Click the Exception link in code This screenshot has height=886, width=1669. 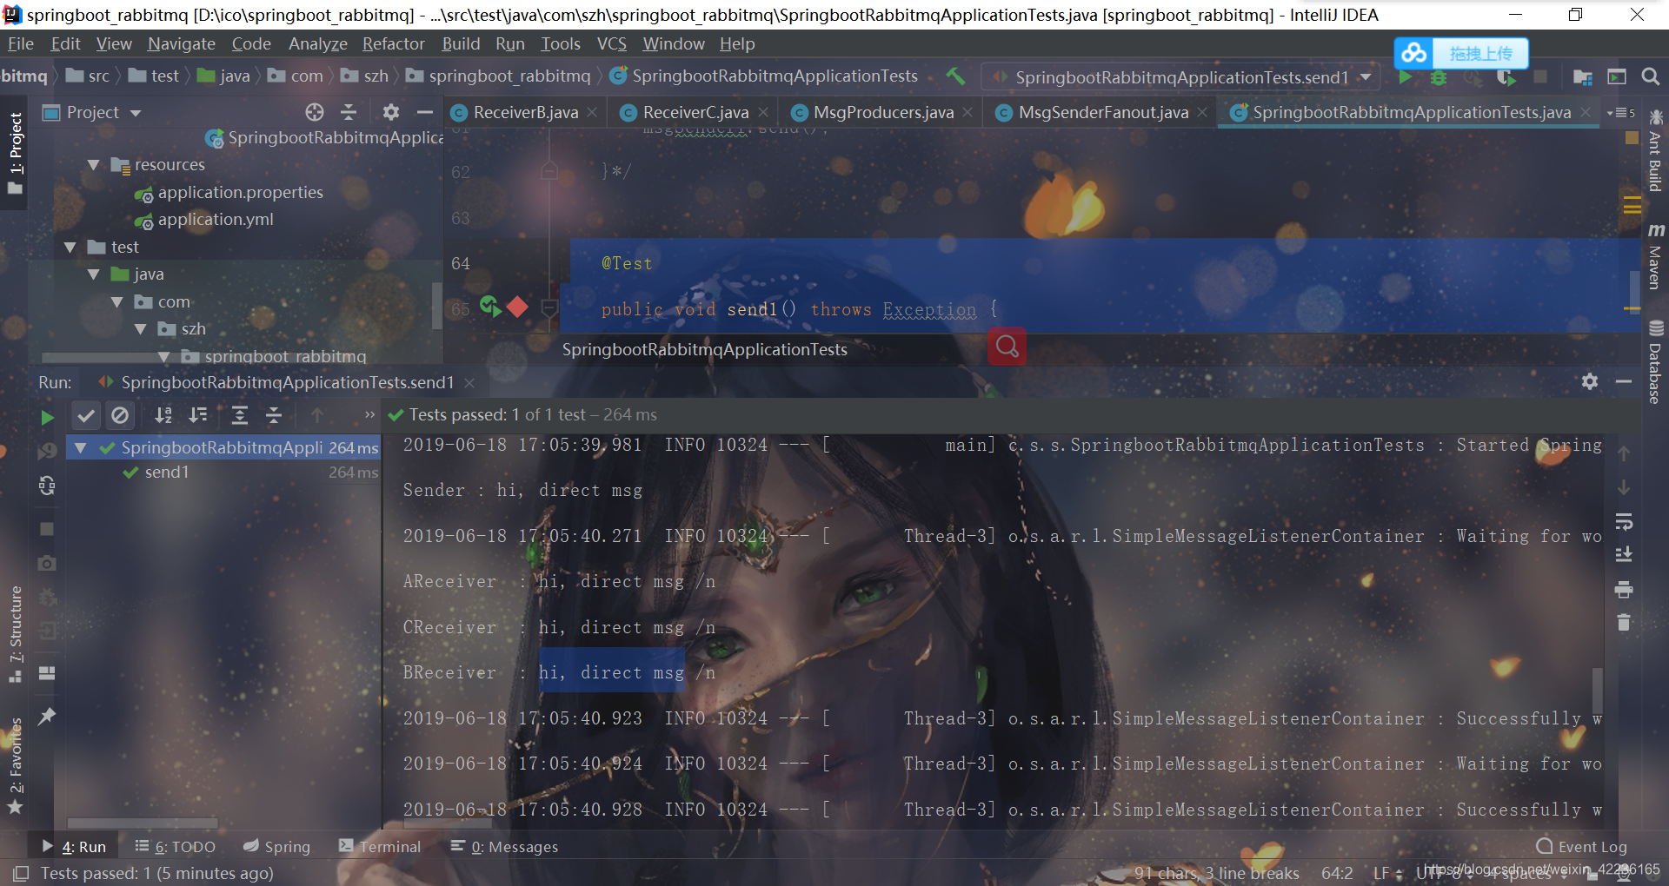click(x=929, y=309)
